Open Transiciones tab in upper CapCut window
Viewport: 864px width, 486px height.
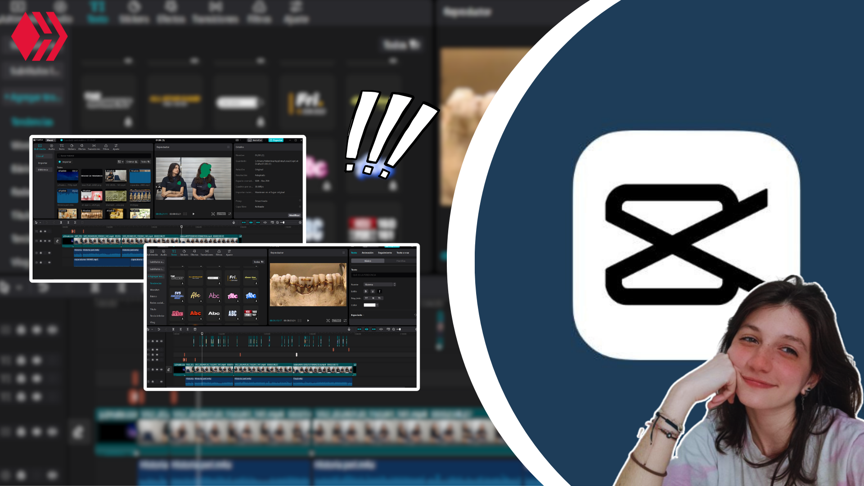pyautogui.click(x=94, y=147)
